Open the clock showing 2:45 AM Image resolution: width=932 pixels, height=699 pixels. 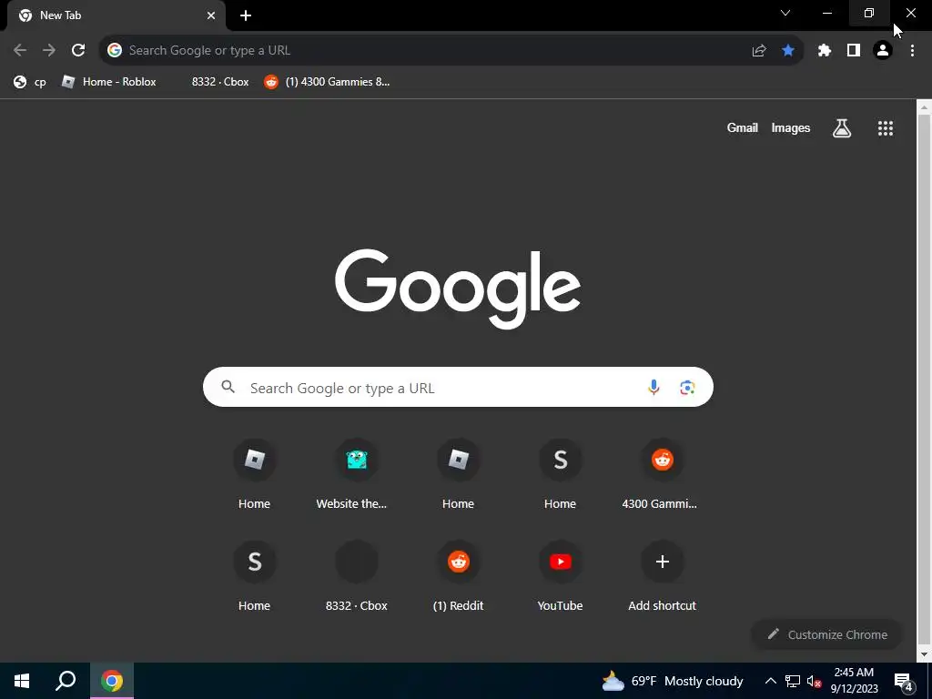coord(854,681)
